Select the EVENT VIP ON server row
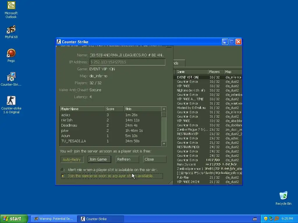The height and width of the screenshot is (223, 298). 208,77
